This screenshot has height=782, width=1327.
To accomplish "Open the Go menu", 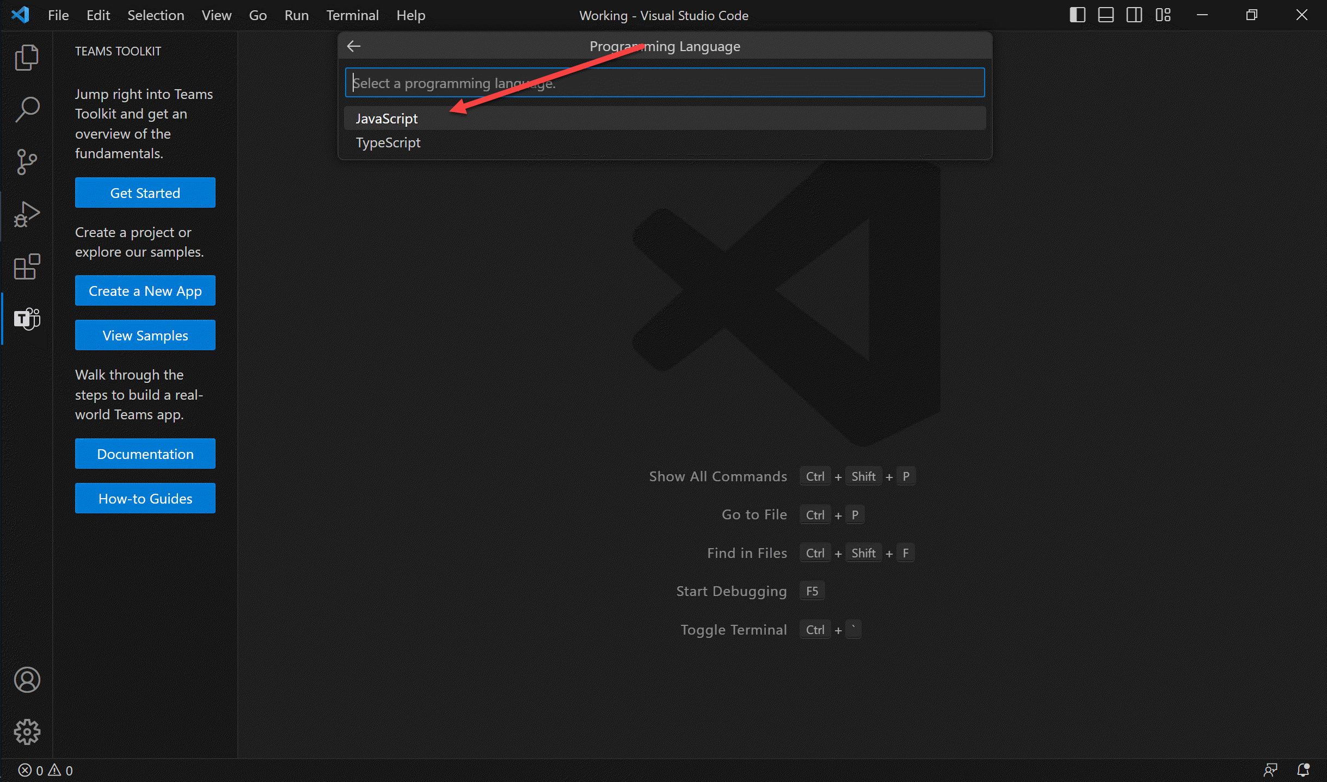I will [x=258, y=15].
